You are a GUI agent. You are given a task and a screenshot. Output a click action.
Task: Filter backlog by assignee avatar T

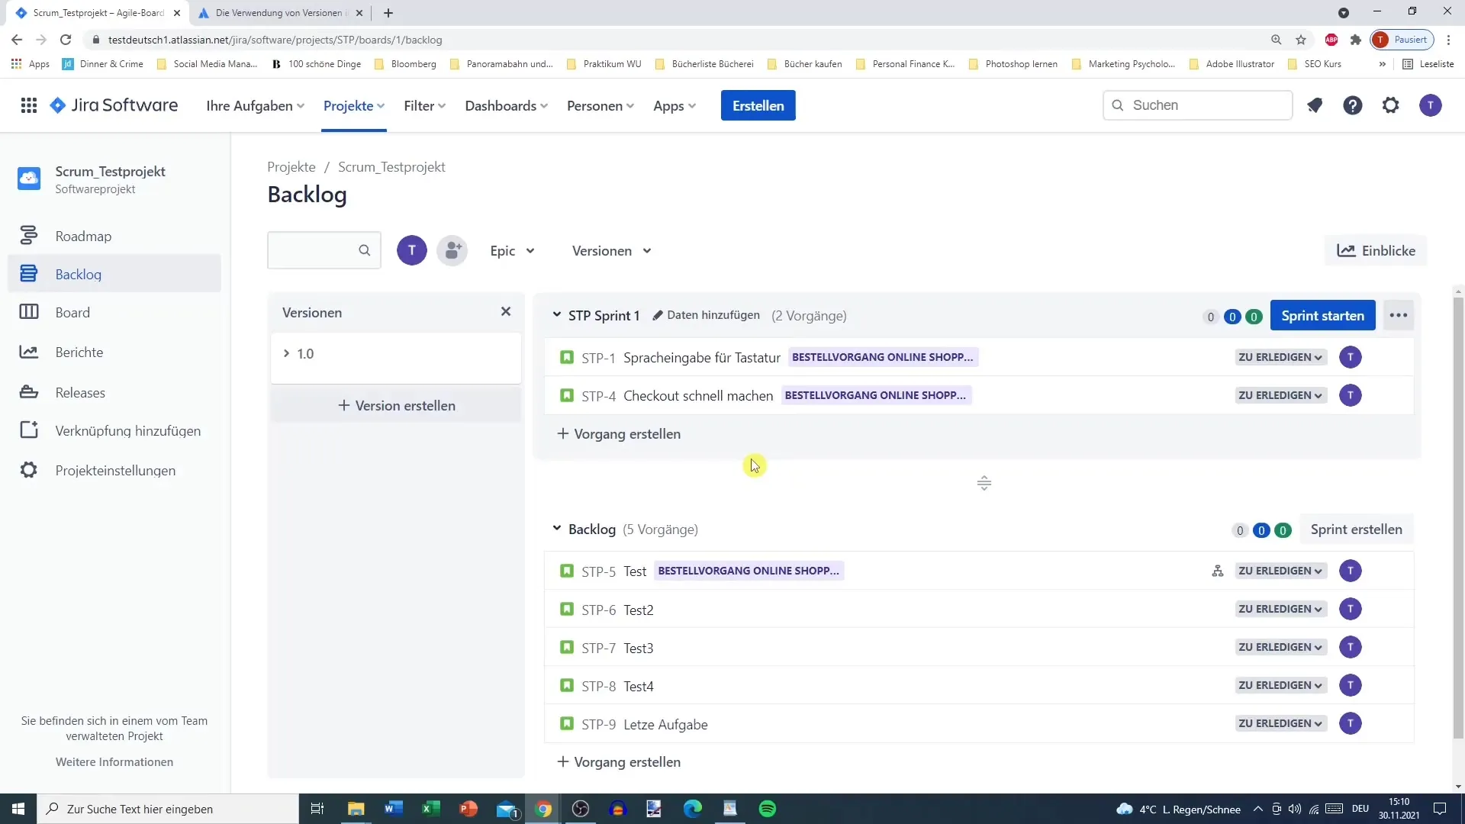coord(412,250)
